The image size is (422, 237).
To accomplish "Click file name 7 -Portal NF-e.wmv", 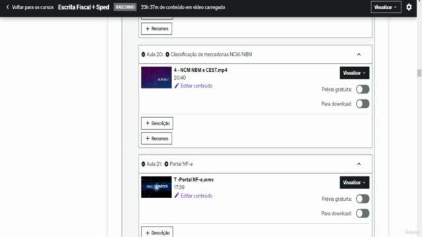I will click(x=194, y=180).
